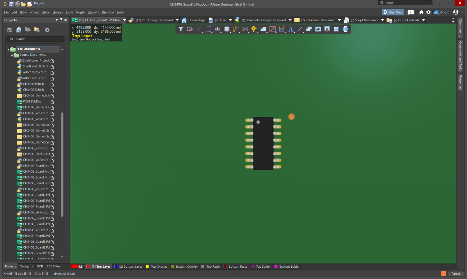
Task: Open the Properties side panel
Action: point(460,82)
